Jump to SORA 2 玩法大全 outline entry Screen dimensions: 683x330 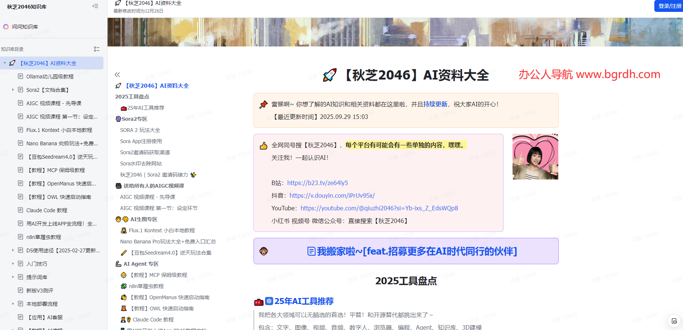pos(140,130)
